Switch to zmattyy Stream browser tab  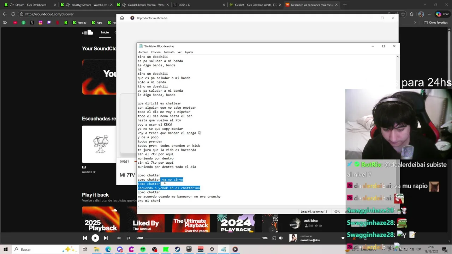(x=87, y=5)
